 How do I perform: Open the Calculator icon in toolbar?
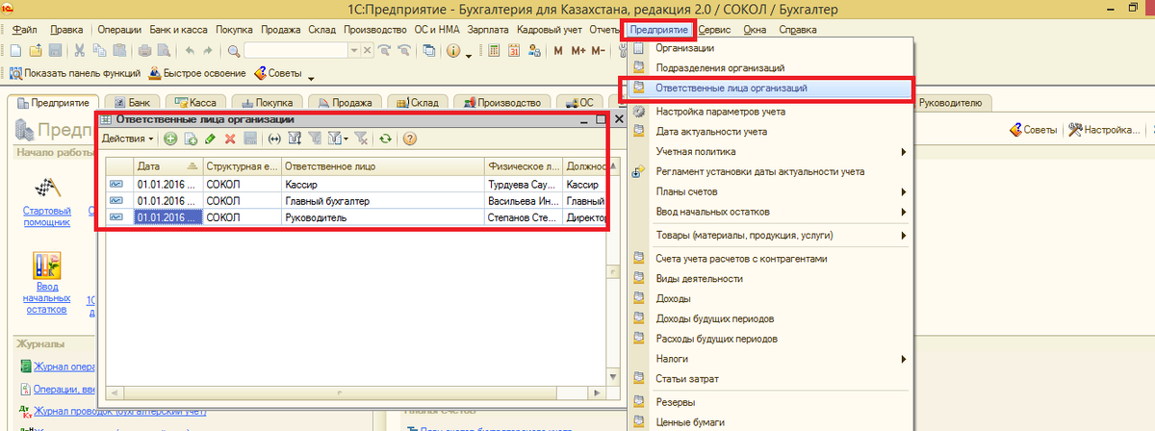pos(494,50)
